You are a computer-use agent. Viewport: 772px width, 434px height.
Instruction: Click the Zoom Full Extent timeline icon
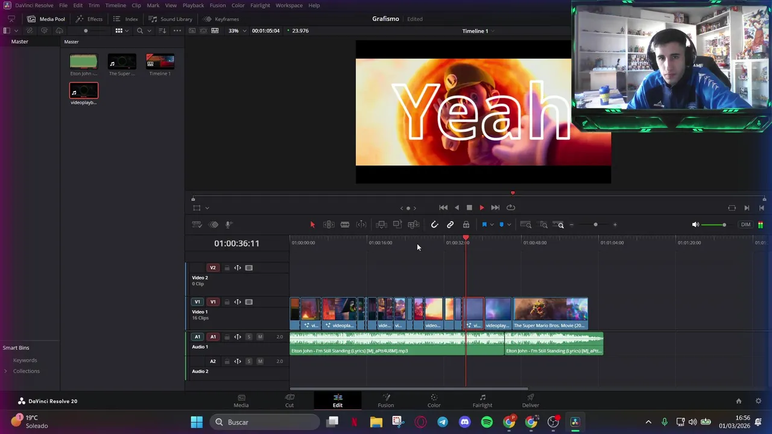(x=526, y=225)
